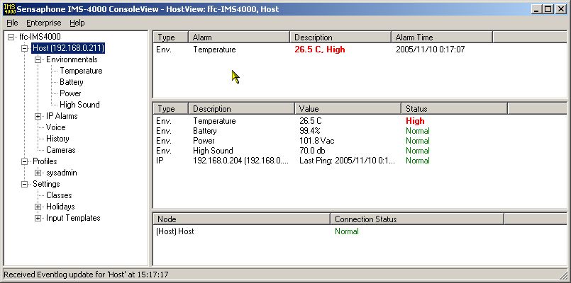Image resolution: width=571 pixels, height=283 pixels.
Task: Select Holidays under Settings
Action: click(x=60, y=207)
